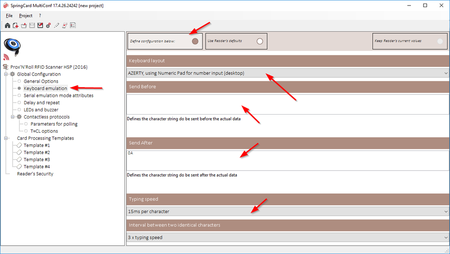Image resolution: width=450 pixels, height=254 pixels.
Task: Click the bullet next to Delay and repeat
Action: point(19,103)
